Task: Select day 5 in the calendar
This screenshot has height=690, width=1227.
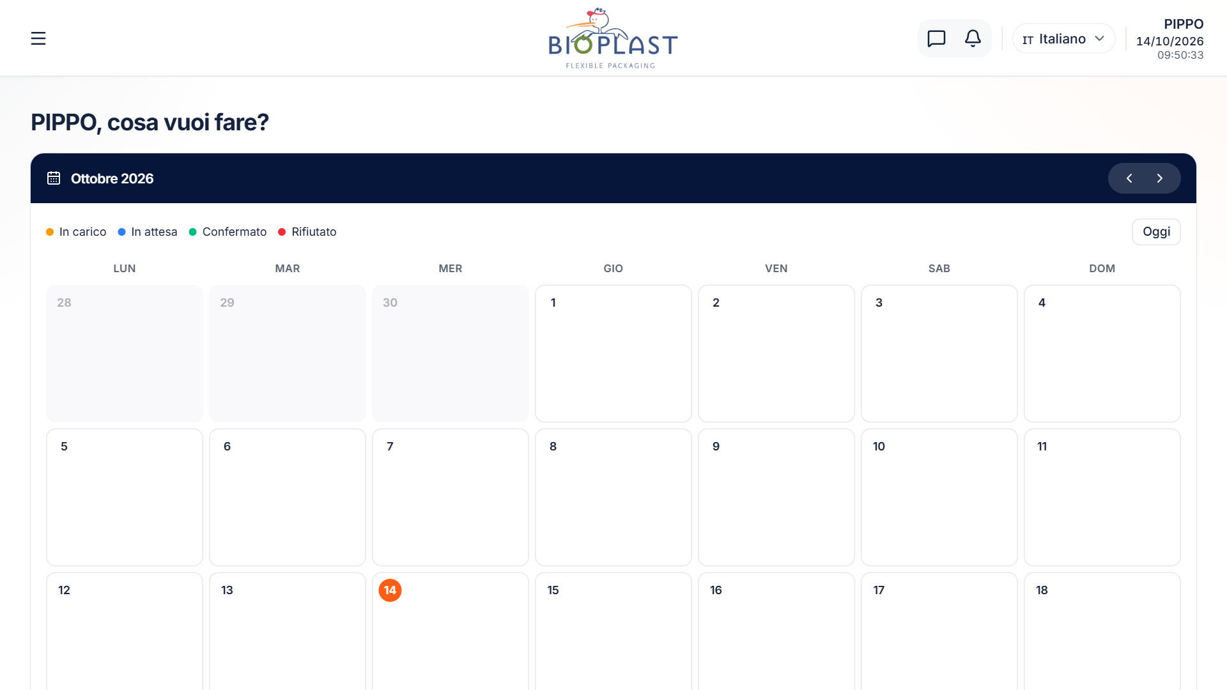Action: point(125,497)
